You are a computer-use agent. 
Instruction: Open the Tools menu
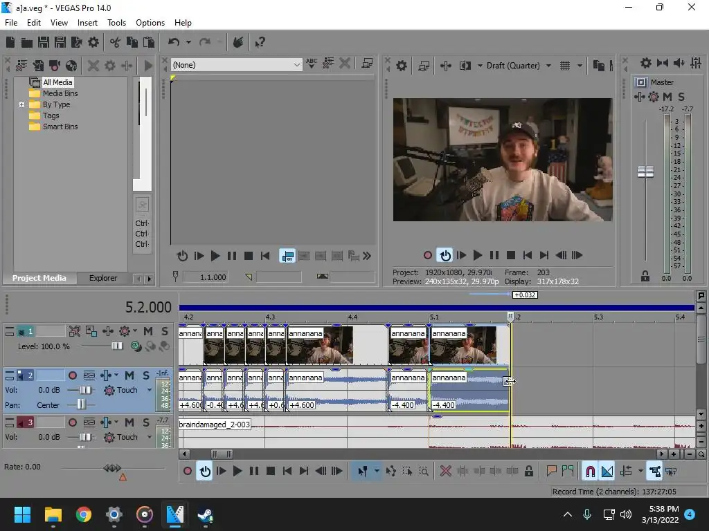pos(116,23)
